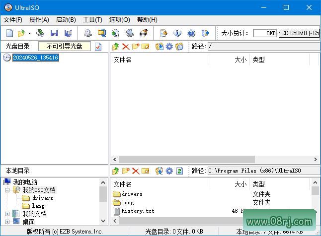The height and width of the screenshot is (236, 321).
Task: Click the monitor-and-folder convert toolbar icon
Action: click(102, 33)
